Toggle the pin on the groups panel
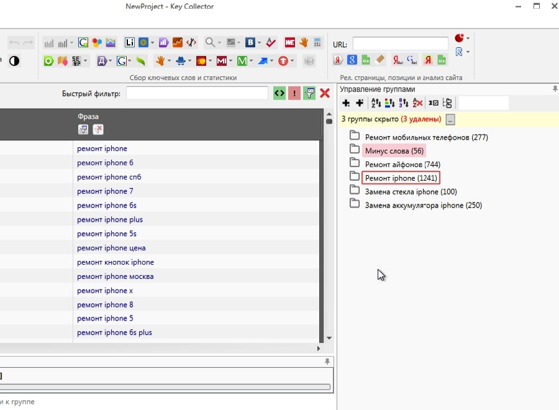Image resolution: width=559 pixels, height=410 pixels. pyautogui.click(x=555, y=89)
